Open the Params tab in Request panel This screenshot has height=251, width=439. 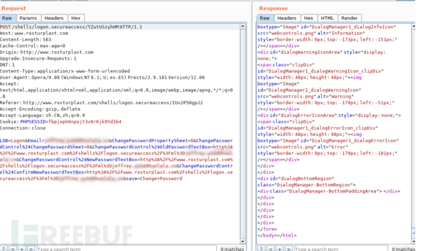click(28, 18)
